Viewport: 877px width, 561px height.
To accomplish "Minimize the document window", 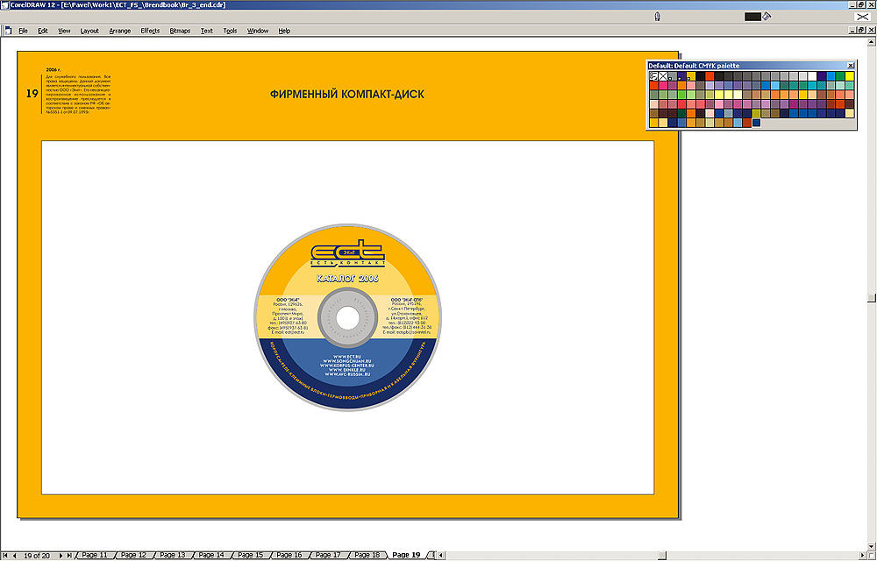I will coord(853,30).
